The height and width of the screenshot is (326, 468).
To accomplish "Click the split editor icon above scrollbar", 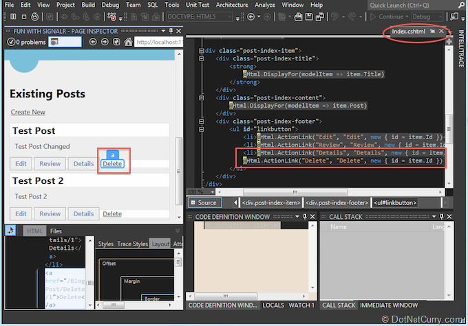I will [x=449, y=42].
